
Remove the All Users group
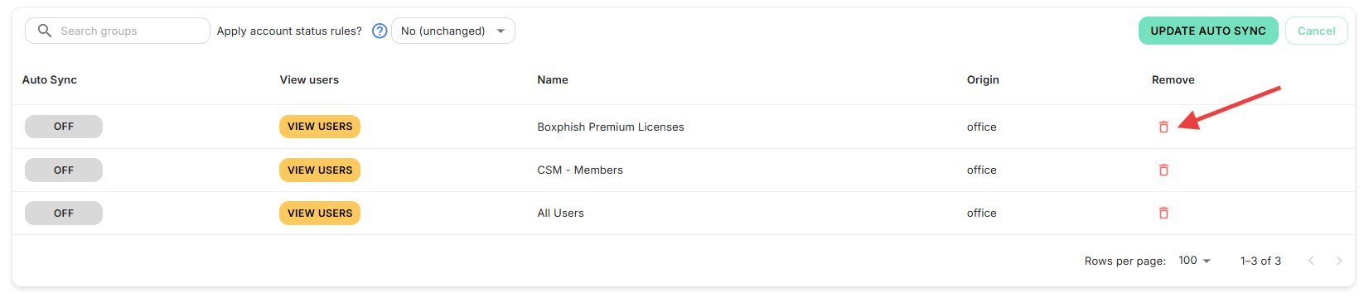[1163, 213]
